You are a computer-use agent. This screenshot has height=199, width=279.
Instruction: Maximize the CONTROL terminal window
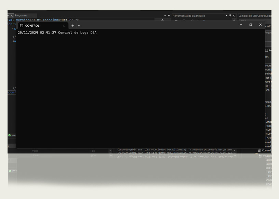251,25
